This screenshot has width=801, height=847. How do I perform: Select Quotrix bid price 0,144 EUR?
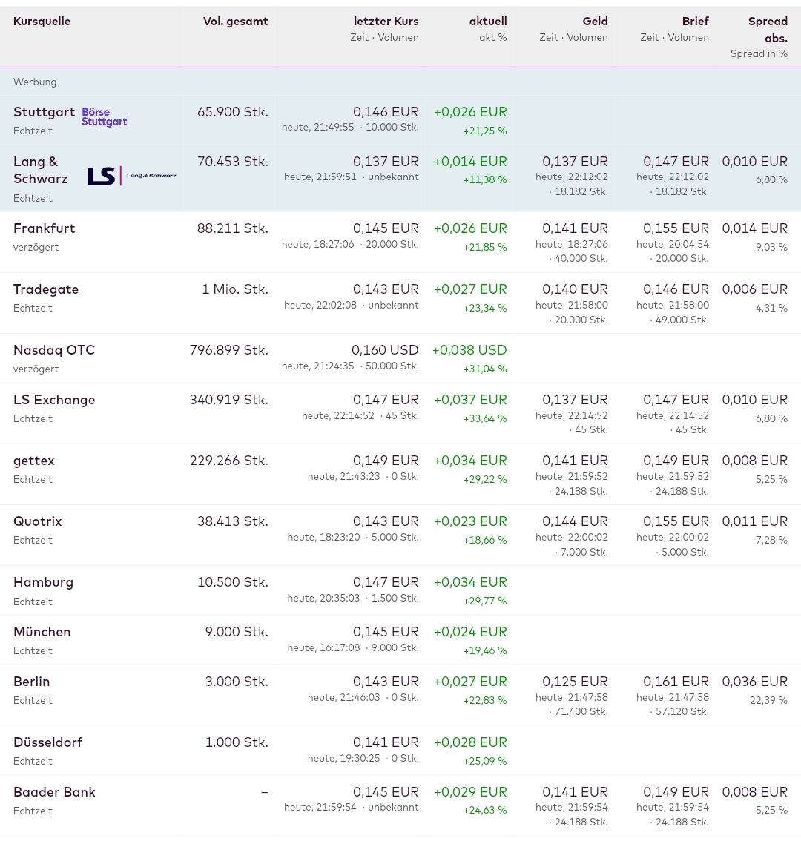pos(575,521)
